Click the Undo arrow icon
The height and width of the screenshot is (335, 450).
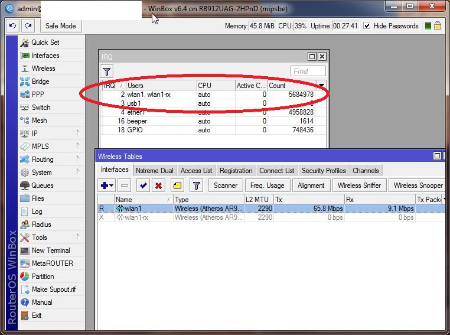[12, 26]
